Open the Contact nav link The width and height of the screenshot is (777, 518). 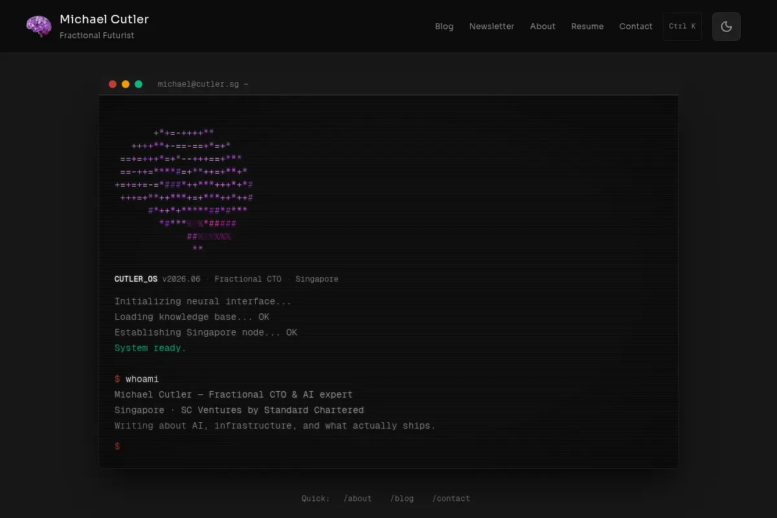pyautogui.click(x=636, y=27)
